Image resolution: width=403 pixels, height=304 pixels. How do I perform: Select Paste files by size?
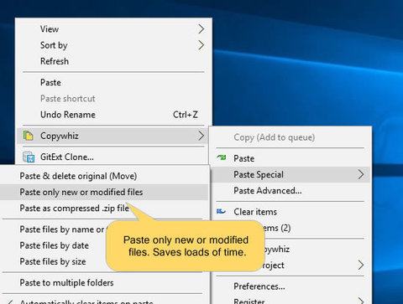point(53,261)
